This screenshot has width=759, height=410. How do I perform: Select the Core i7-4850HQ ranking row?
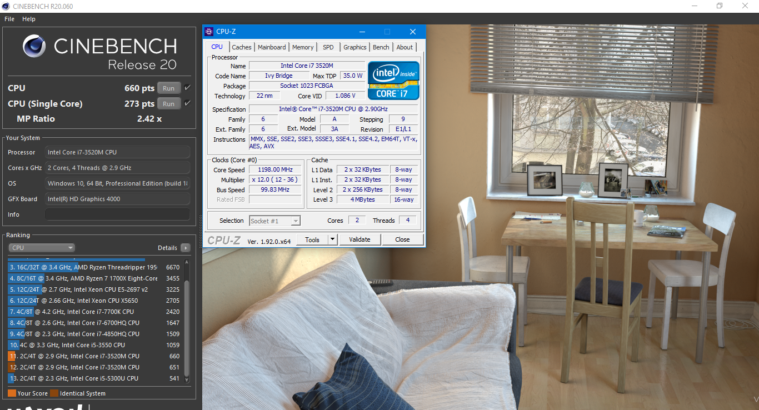click(x=94, y=334)
